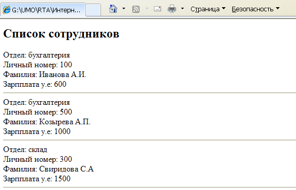Click the text Фамилия: Свиридова С.А
The image size is (296, 190).
(48, 169)
